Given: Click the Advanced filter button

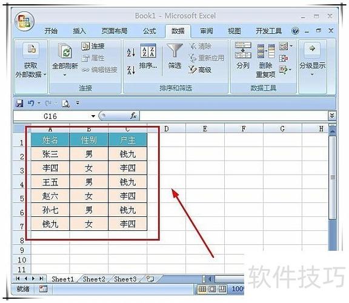Looking at the screenshot, I should coord(200,70).
